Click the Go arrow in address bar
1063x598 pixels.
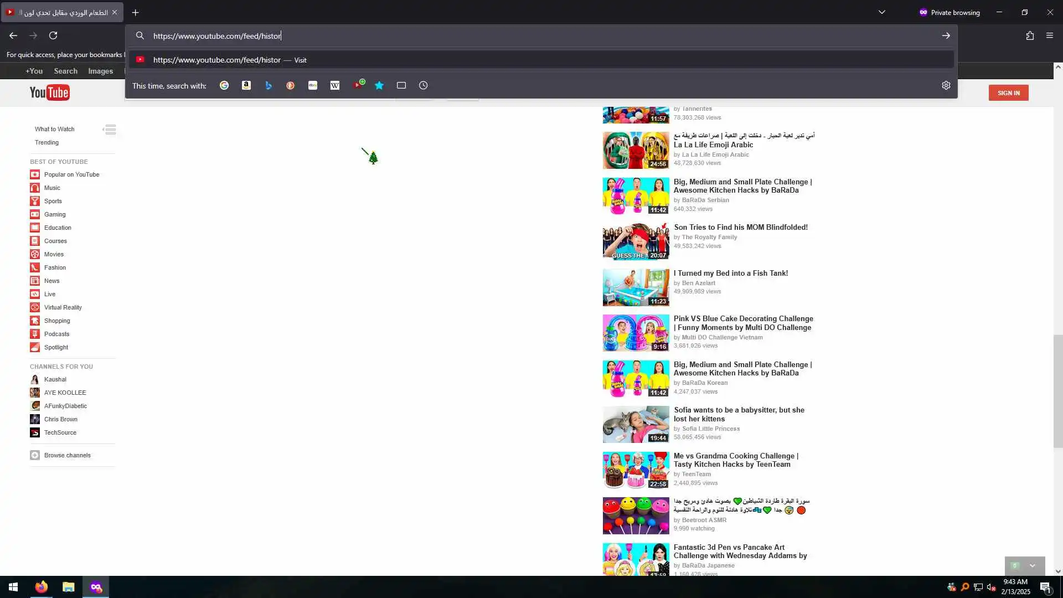[x=946, y=35]
